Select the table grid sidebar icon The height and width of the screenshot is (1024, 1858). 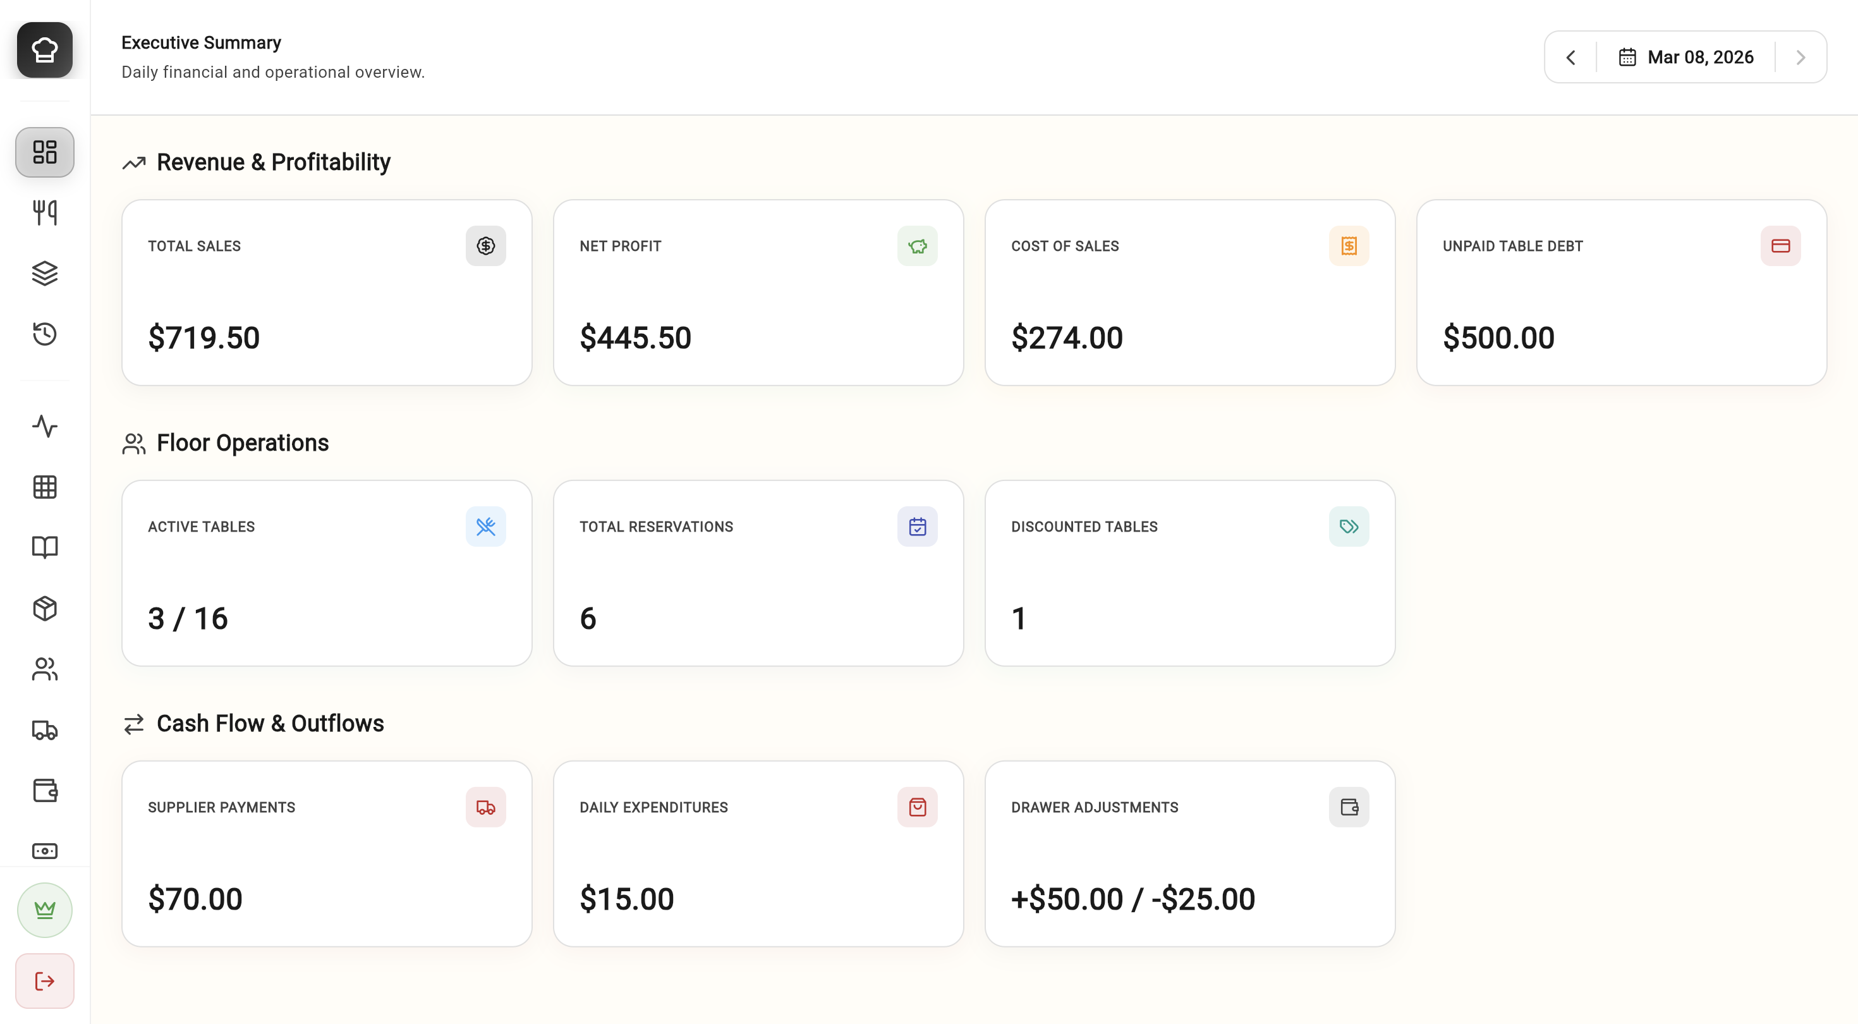click(x=45, y=487)
